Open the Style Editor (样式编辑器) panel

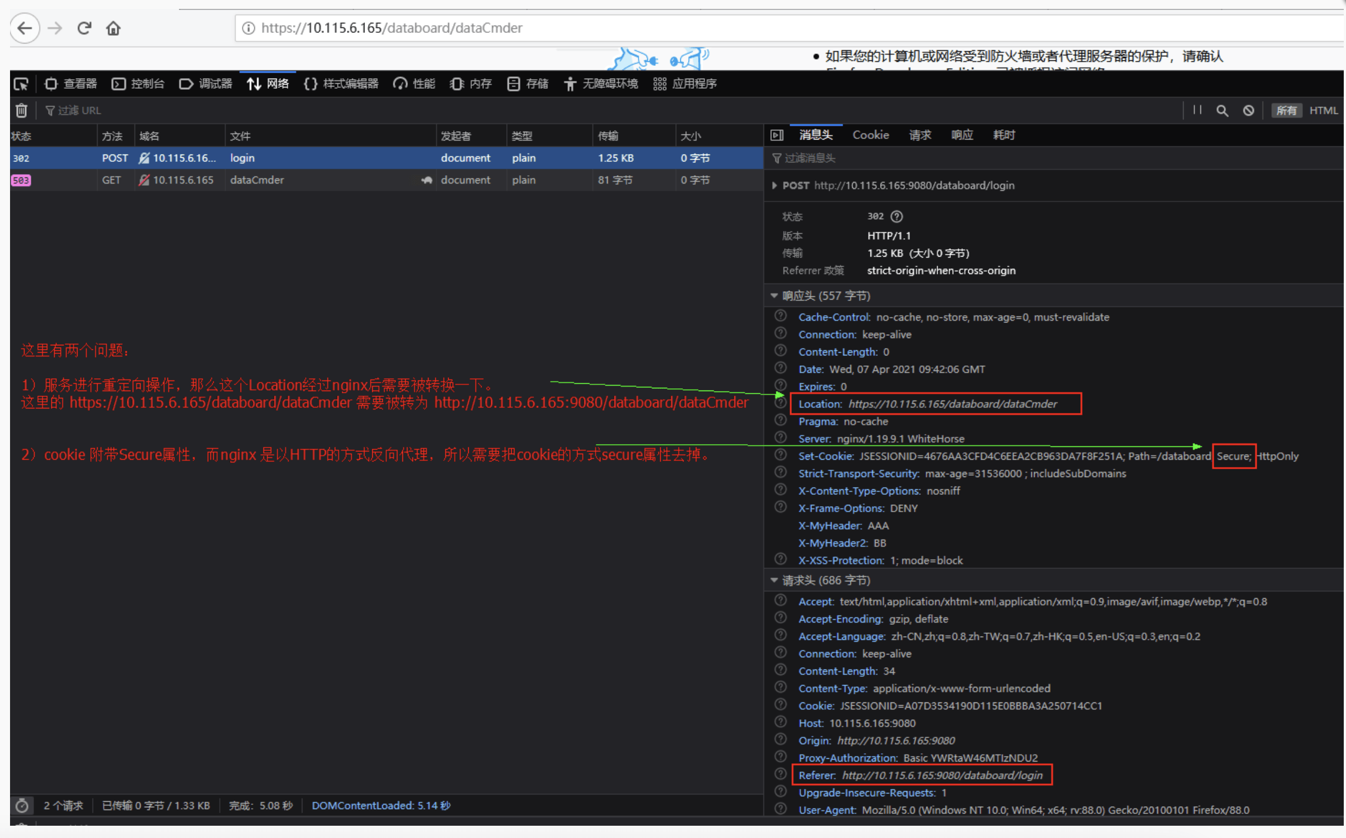click(x=341, y=84)
